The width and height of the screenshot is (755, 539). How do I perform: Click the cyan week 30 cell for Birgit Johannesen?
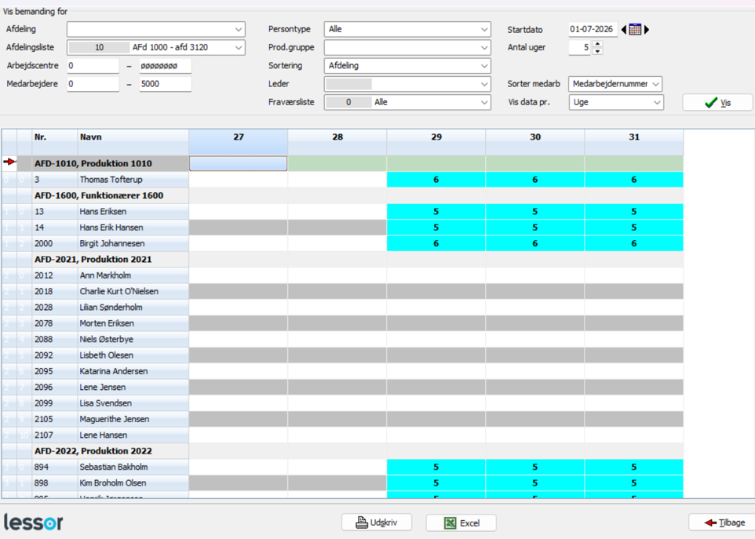click(x=535, y=243)
